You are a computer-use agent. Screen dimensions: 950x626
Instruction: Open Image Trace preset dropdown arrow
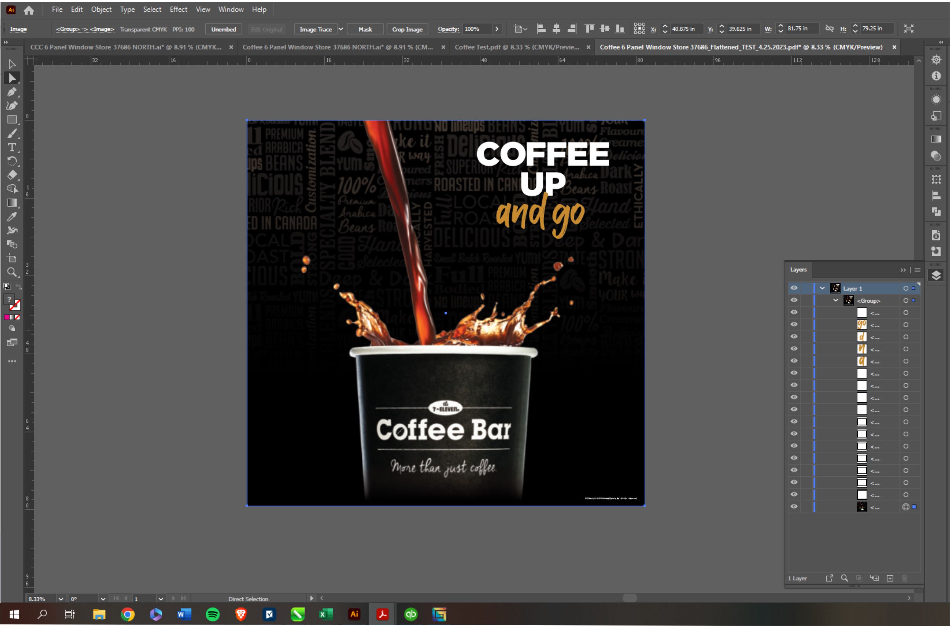[x=341, y=29]
